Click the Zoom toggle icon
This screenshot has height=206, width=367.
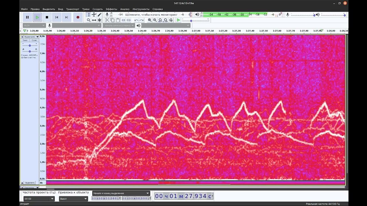coord(171,20)
